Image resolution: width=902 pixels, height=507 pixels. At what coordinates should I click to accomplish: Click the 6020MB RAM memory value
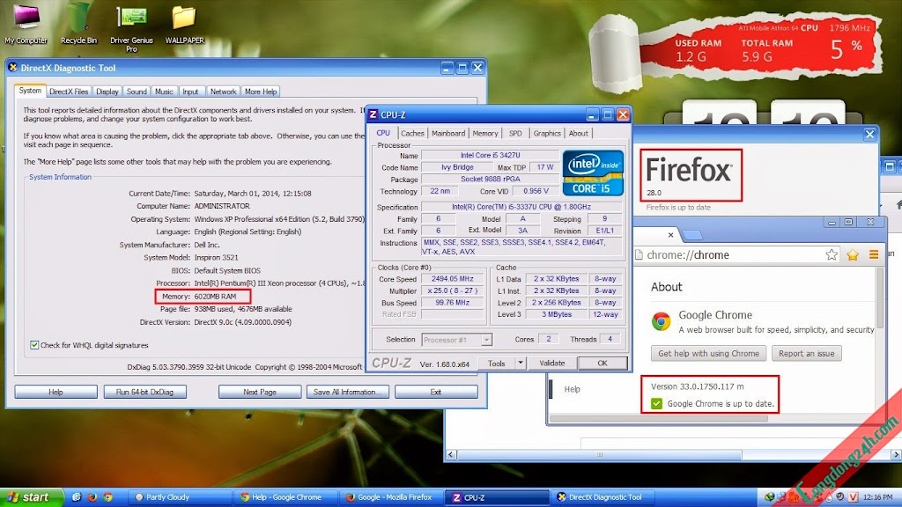coord(215,296)
